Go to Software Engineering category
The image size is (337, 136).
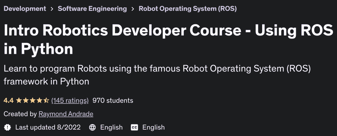[92, 9]
